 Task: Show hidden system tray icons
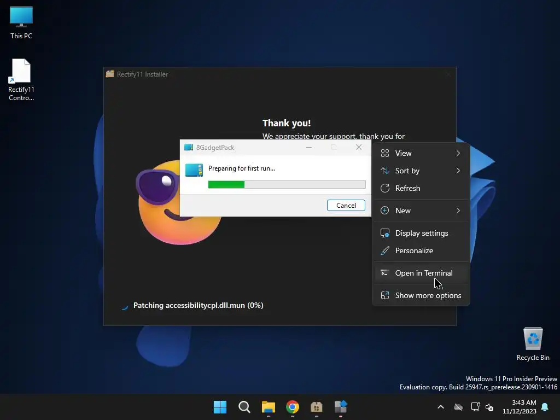pos(441,407)
